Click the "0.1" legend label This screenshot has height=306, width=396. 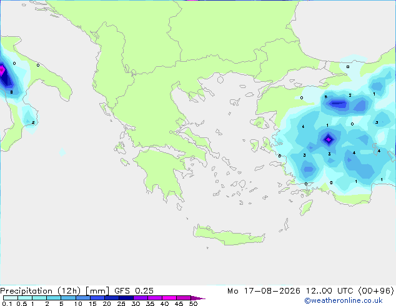(7, 304)
